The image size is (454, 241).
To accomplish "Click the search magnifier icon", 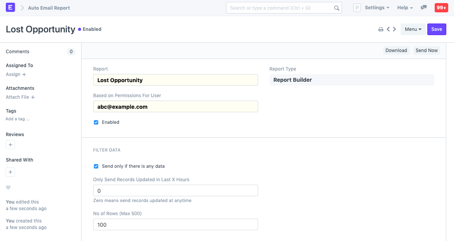I will (x=336, y=7).
